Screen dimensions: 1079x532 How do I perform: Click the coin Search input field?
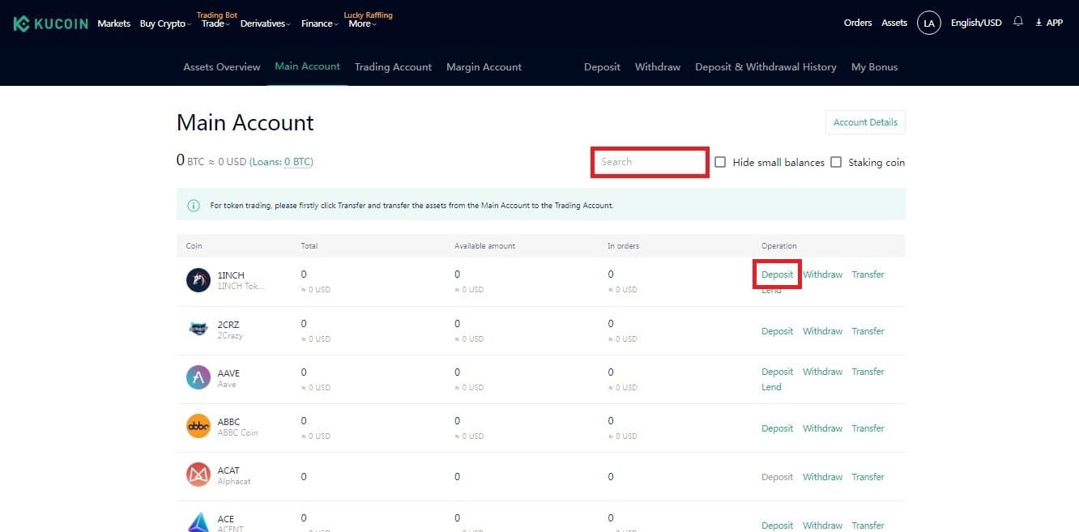(650, 162)
